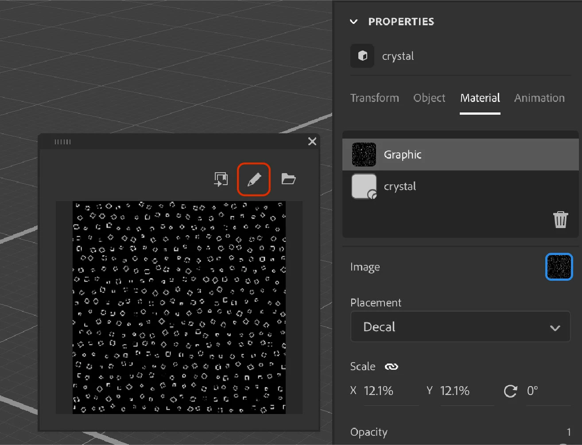Select the crystal material row
The height and width of the screenshot is (445, 582).
tap(461, 186)
